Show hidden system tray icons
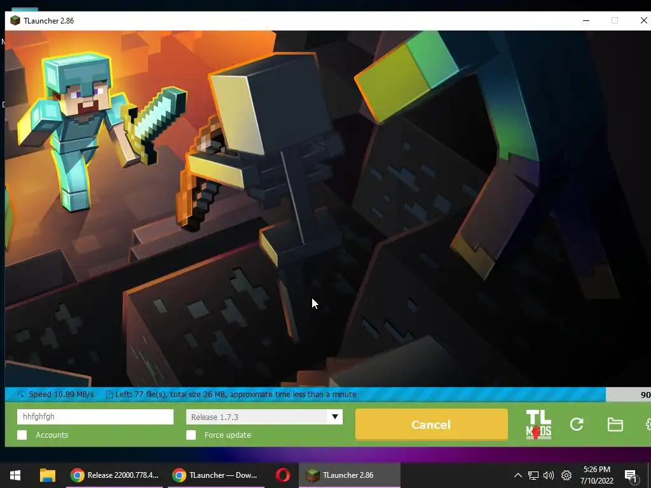This screenshot has width=651, height=488. pyautogui.click(x=517, y=475)
